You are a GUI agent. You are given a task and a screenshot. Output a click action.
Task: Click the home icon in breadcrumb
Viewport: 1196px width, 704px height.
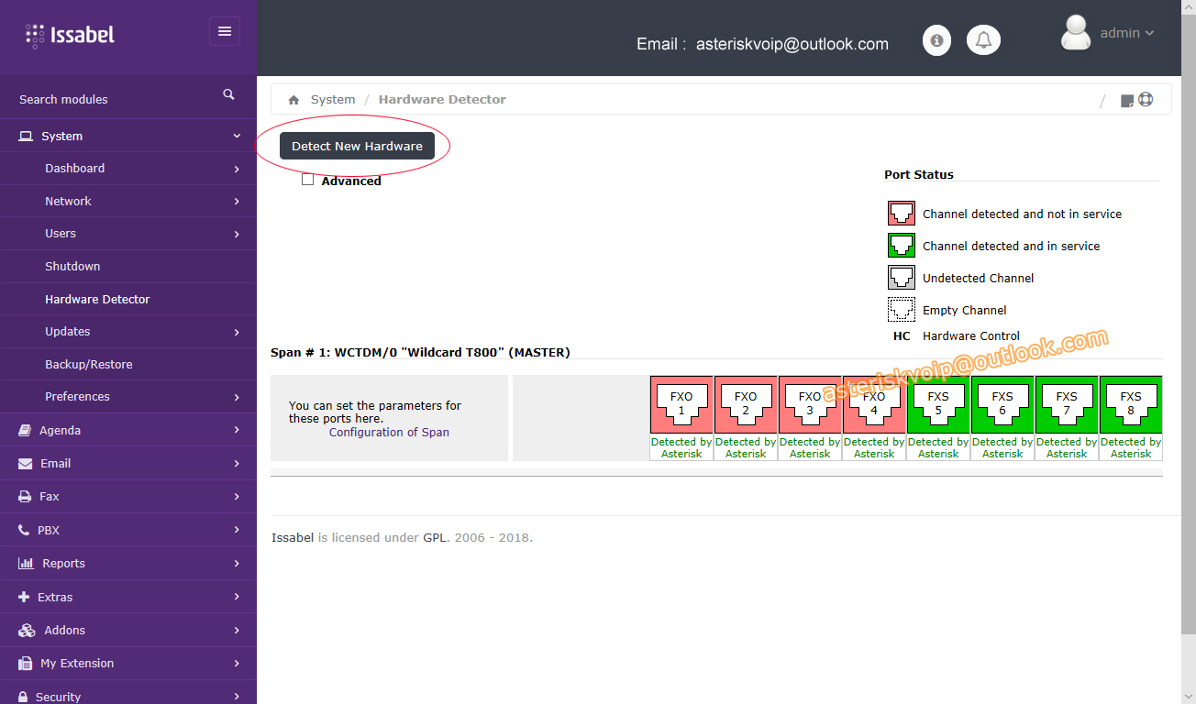[x=293, y=100]
